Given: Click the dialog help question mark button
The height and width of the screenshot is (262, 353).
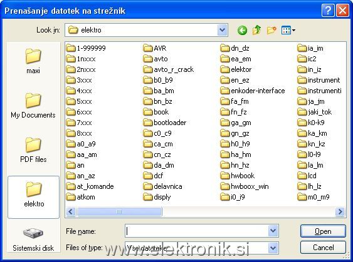Looking at the screenshot, I should 328,11.
